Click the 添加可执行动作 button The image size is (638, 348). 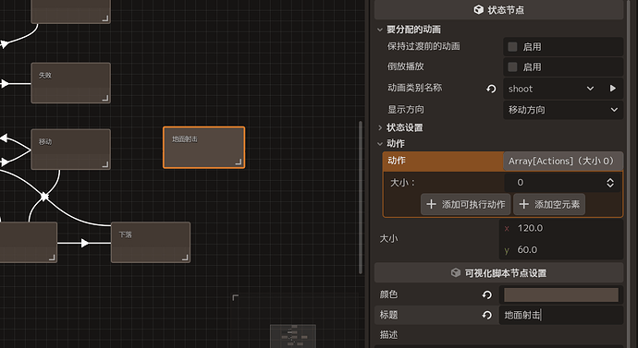[x=466, y=204]
